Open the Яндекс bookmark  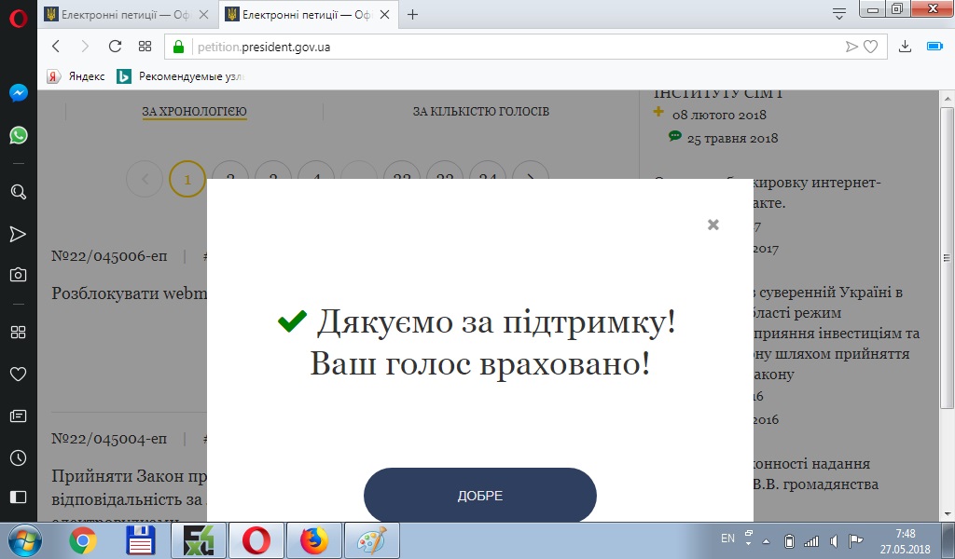76,76
